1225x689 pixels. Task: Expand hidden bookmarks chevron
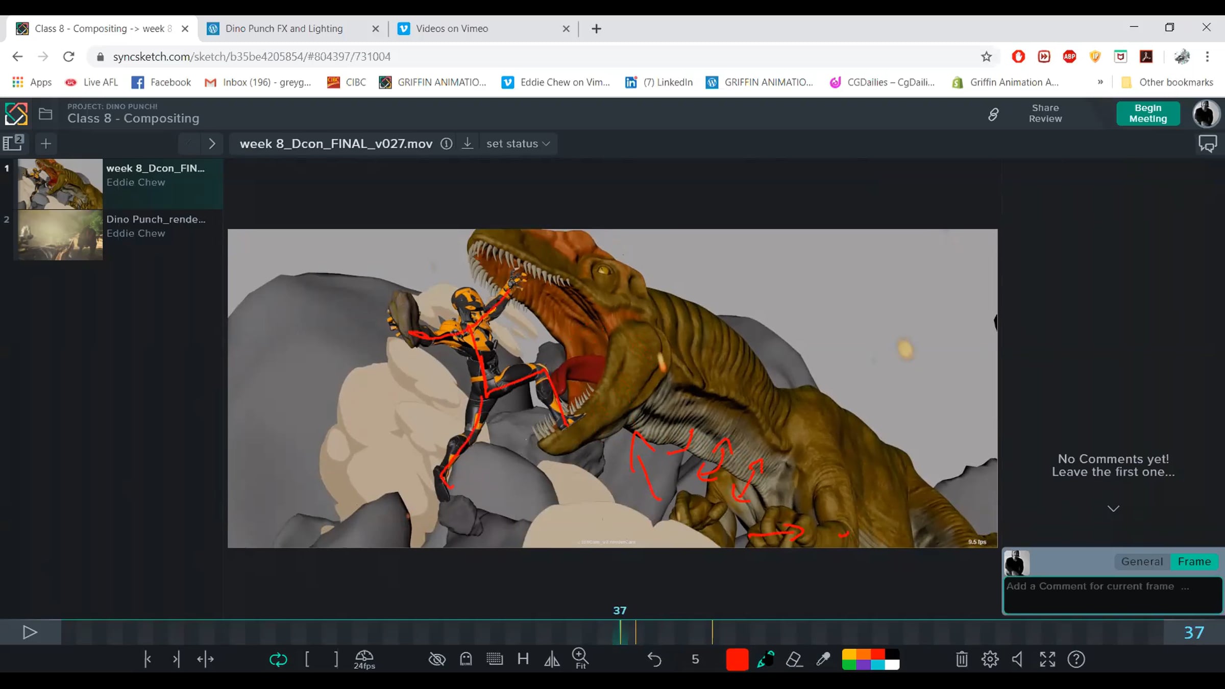(x=1100, y=82)
